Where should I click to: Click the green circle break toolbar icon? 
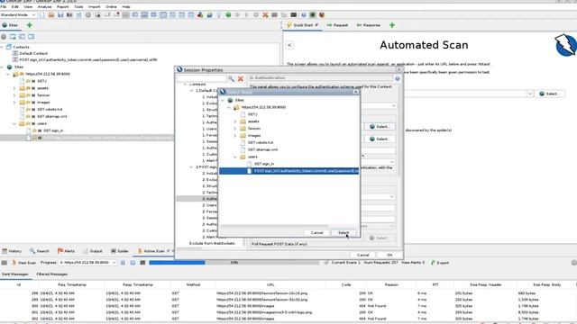228,15
